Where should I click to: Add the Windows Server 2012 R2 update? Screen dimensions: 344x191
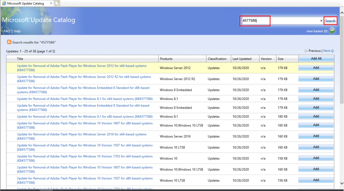(x=316, y=79)
